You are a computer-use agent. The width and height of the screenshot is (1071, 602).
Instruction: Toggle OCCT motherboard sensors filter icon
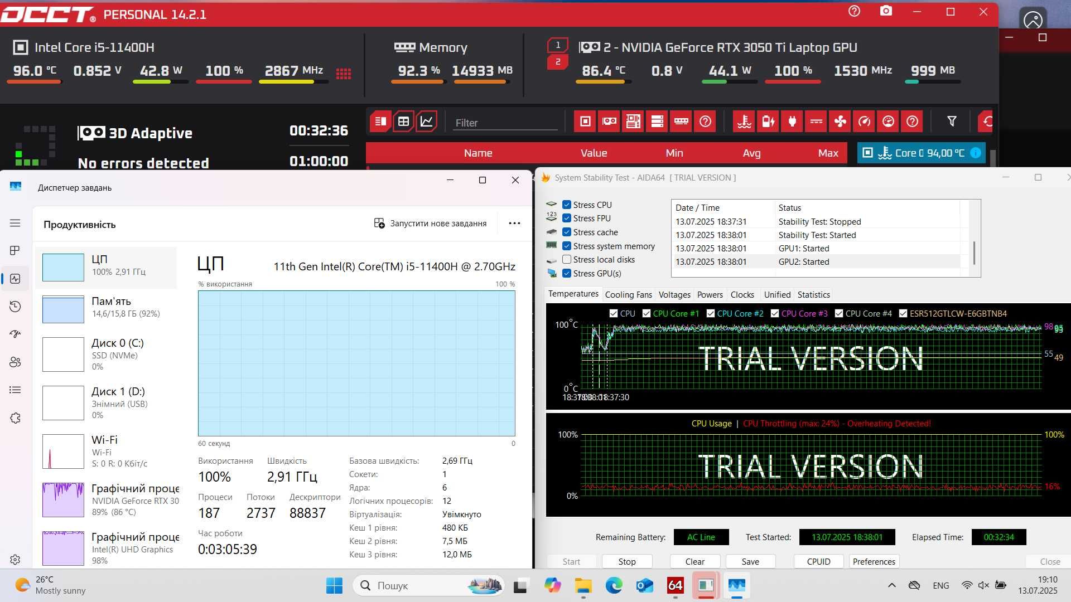[x=633, y=121]
